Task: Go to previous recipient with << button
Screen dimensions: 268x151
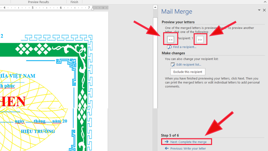Action: [171, 40]
